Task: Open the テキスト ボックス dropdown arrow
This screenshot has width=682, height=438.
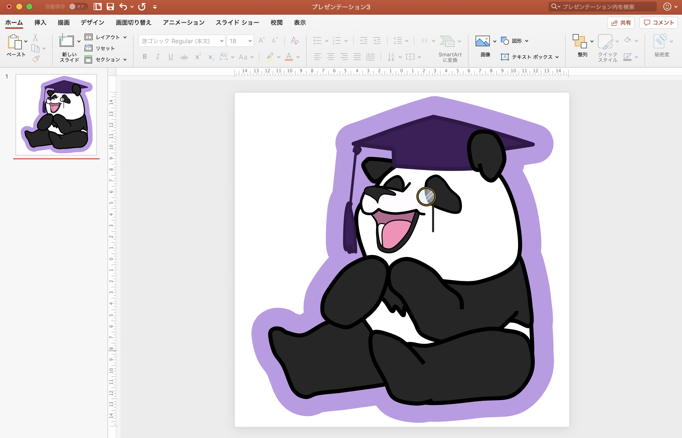Action: (557, 57)
